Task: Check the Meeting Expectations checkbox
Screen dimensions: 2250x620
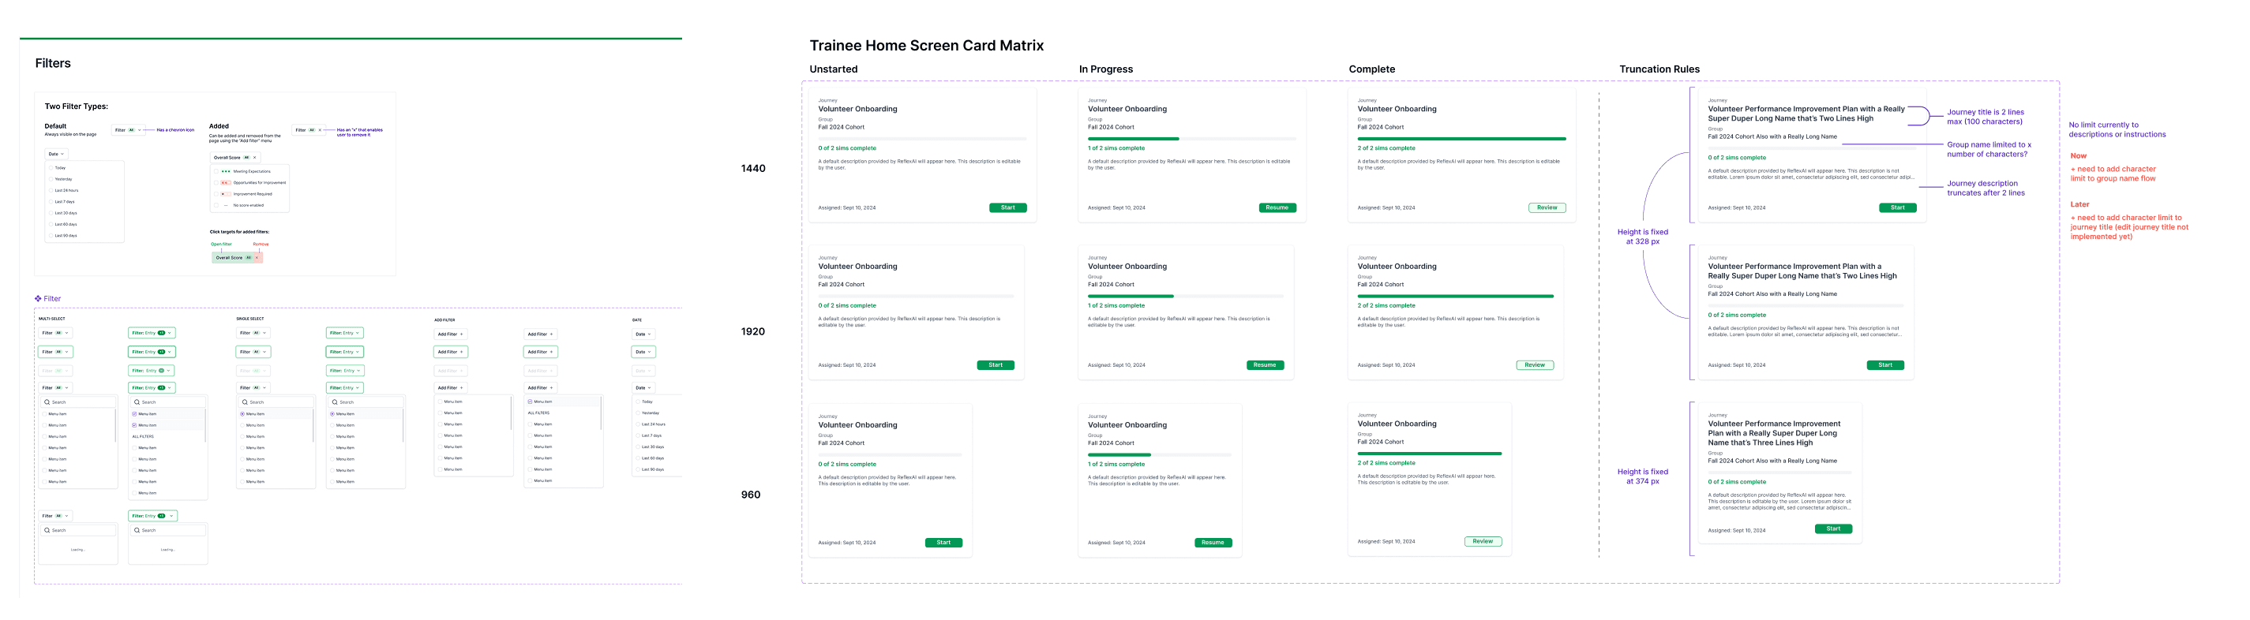Action: tap(216, 171)
